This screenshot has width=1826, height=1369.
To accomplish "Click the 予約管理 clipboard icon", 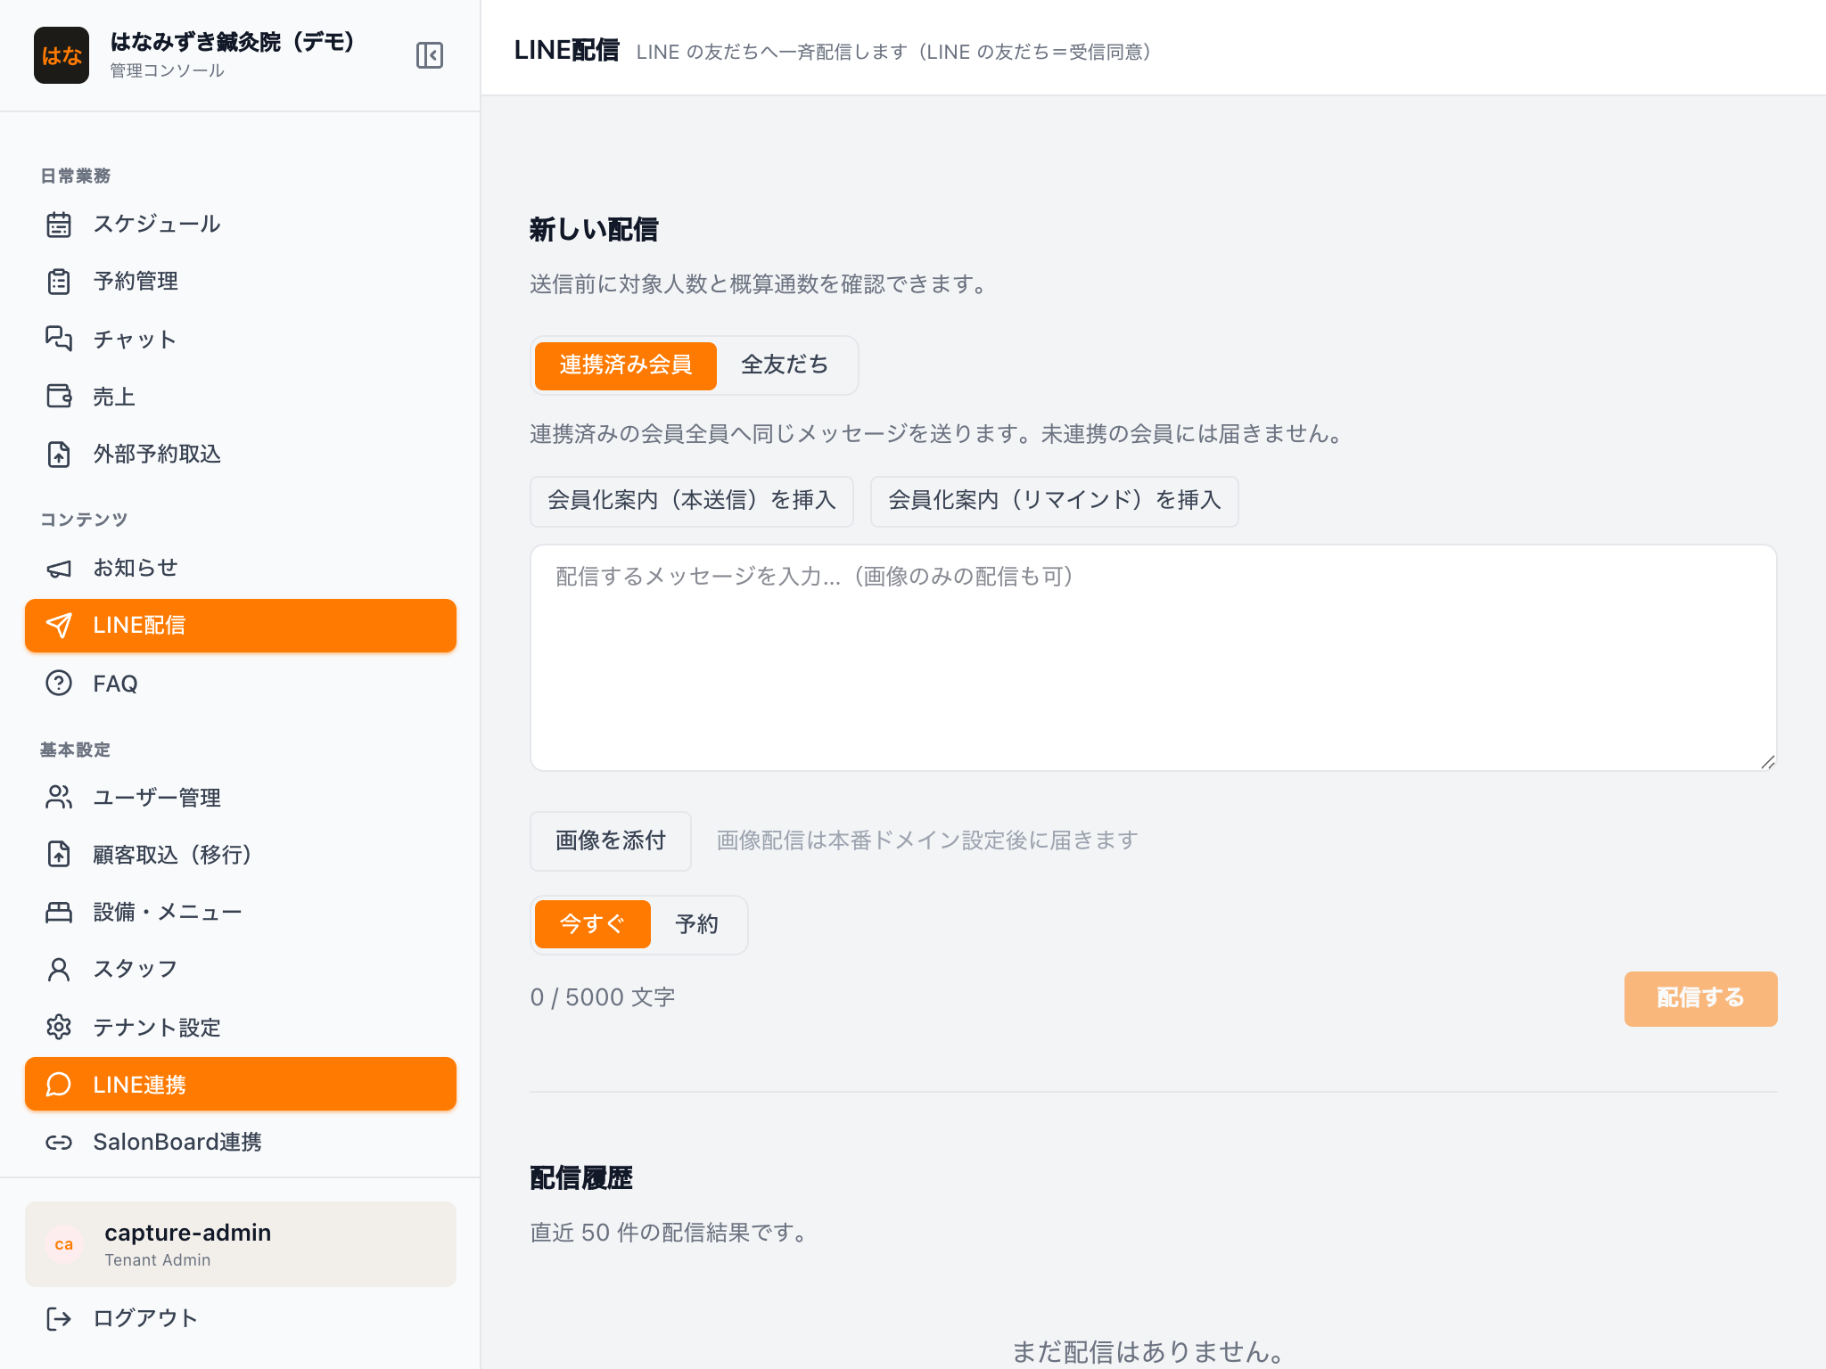I will [59, 282].
